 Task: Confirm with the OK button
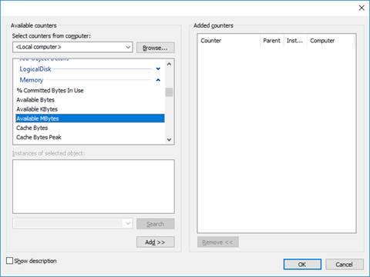pos(302,264)
